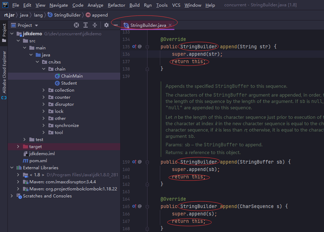This screenshot has height=232, width=324.
Task: Collapse the cn.itxs package
Action: click(x=37, y=62)
